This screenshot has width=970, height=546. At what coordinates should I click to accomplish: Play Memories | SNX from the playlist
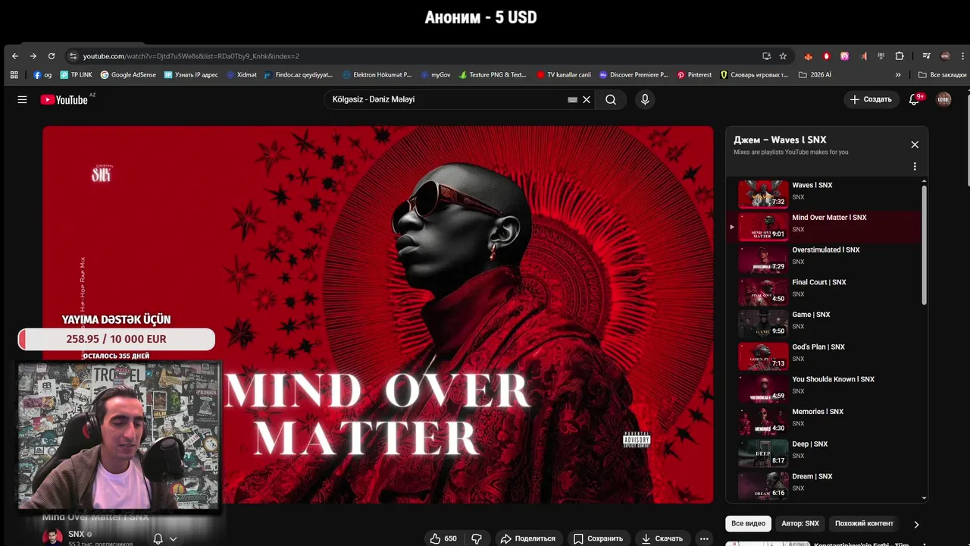click(825, 420)
